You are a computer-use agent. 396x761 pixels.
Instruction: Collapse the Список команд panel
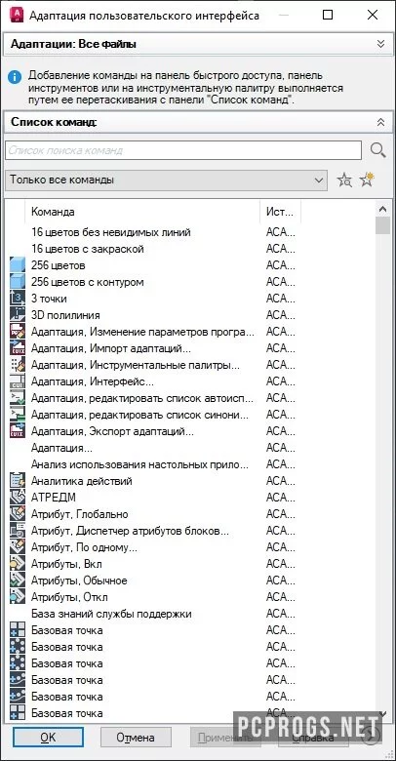(381, 122)
